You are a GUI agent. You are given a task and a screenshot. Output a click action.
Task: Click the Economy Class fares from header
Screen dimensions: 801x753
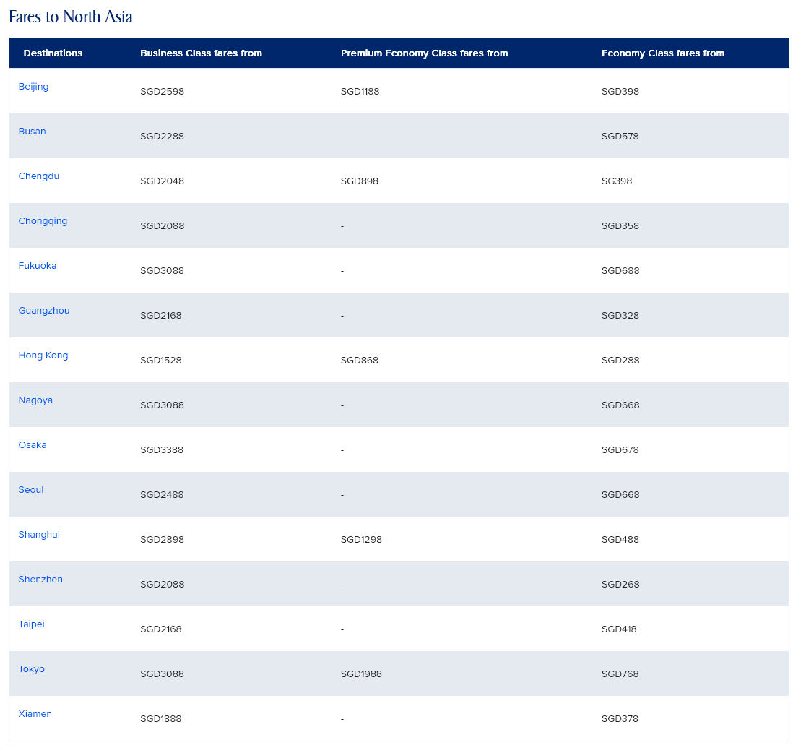(x=662, y=53)
